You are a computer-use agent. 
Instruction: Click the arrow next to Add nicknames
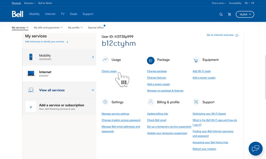pyautogui.click(x=67, y=42)
